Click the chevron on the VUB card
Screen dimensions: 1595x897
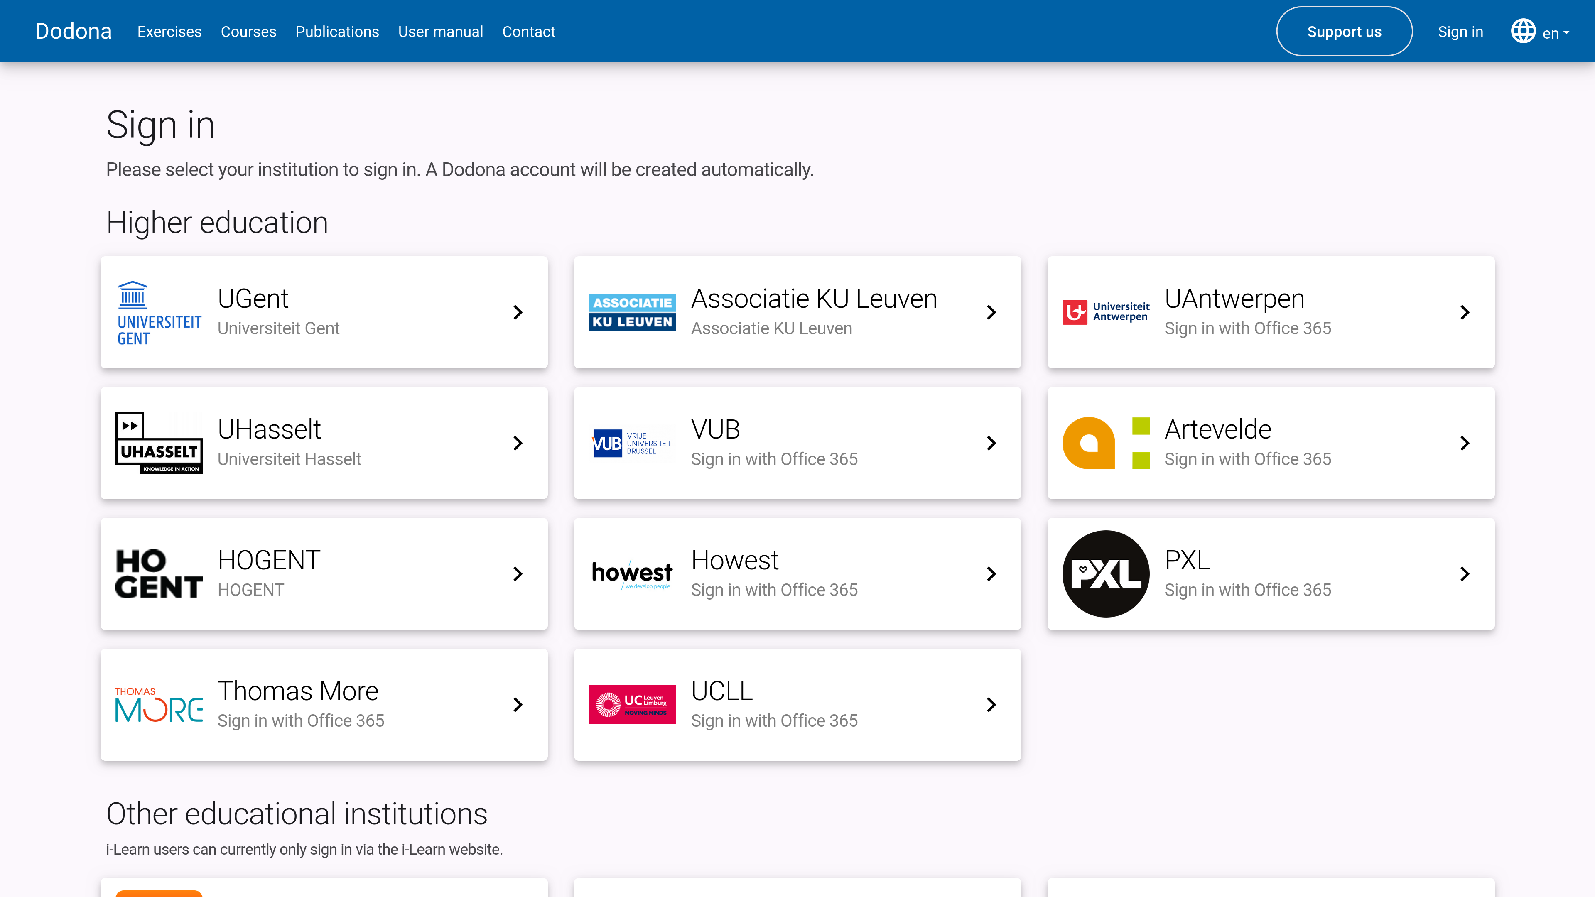point(991,443)
